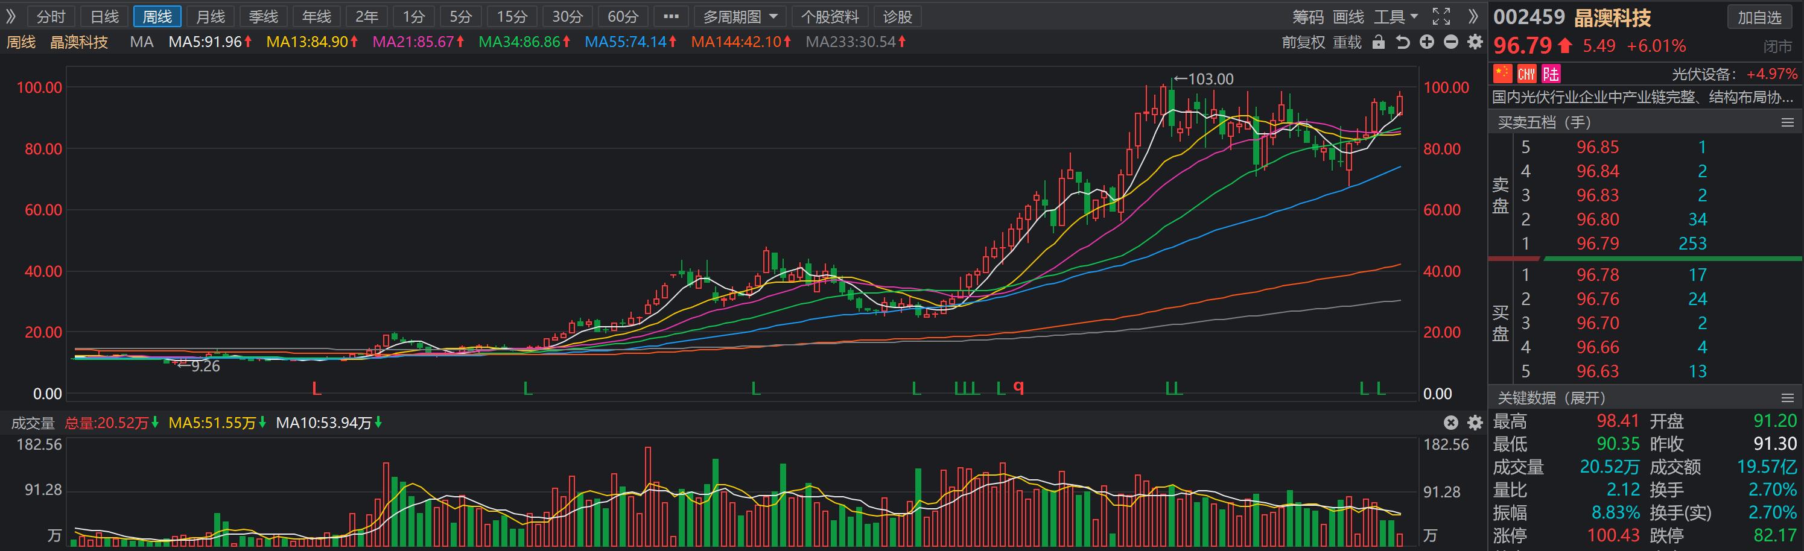1804x551 pixels.
Task: Click 加自选 to add to watchlist
Action: coord(1759,18)
